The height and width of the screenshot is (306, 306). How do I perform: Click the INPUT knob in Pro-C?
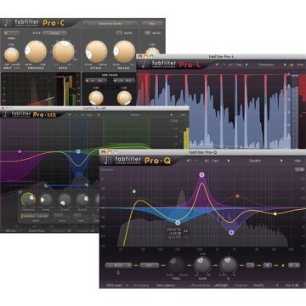click(12, 55)
